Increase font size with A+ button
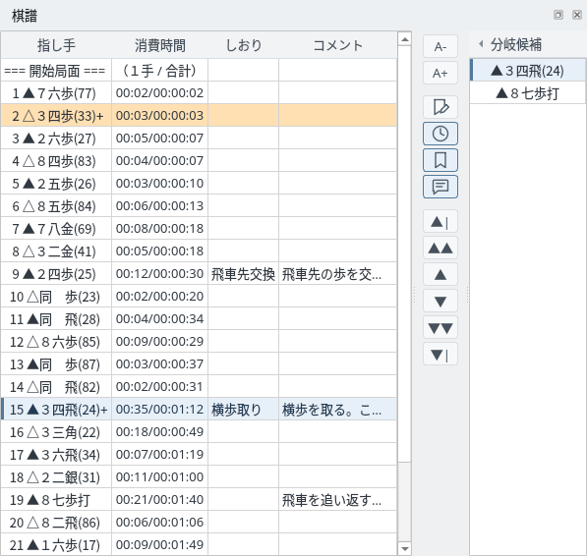The width and height of the screenshot is (587, 556). click(x=440, y=73)
